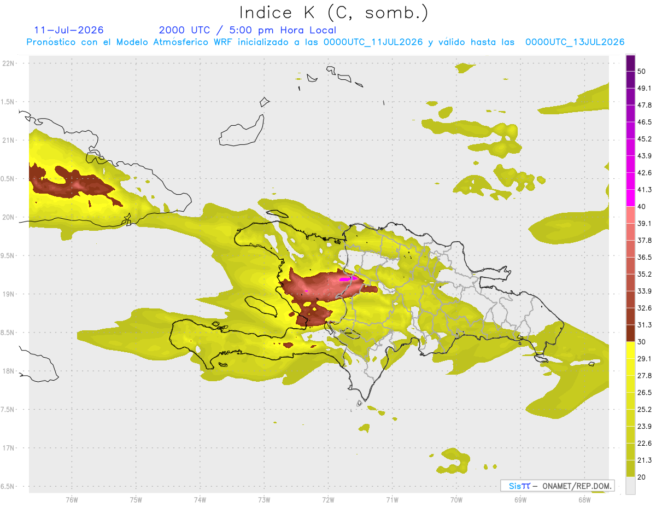Click the "37.8" value on the color scale
656x507 pixels.
(645, 240)
